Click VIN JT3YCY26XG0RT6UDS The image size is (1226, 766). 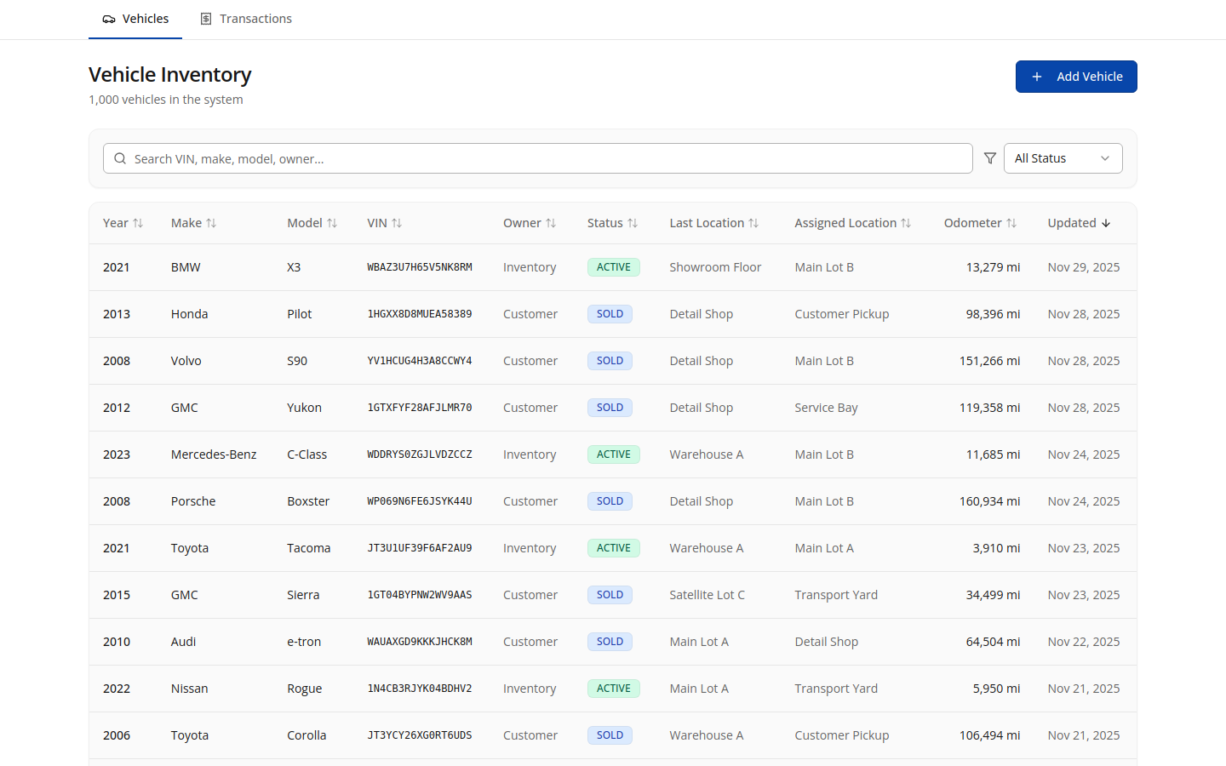pos(420,735)
